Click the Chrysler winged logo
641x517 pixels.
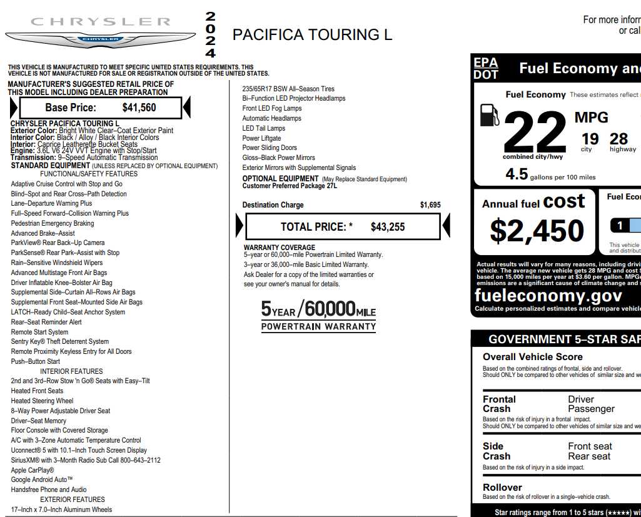100,39
